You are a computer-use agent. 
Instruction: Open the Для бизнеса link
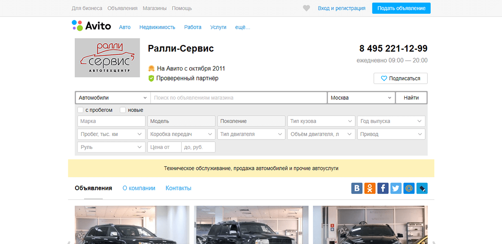click(87, 8)
